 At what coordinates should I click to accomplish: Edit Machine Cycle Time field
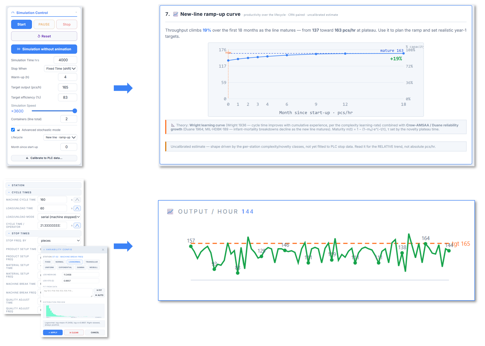pyautogui.click(x=52, y=200)
